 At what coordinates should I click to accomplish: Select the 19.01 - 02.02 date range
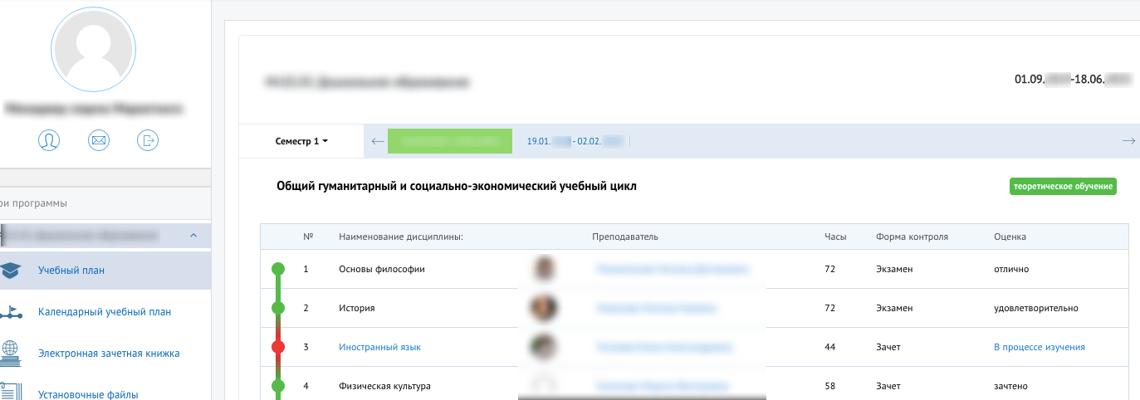tap(575, 141)
